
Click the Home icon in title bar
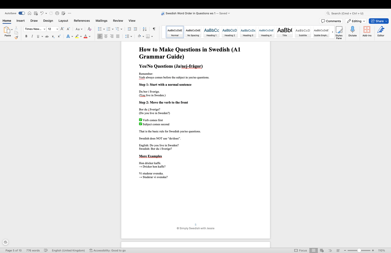[29, 13]
